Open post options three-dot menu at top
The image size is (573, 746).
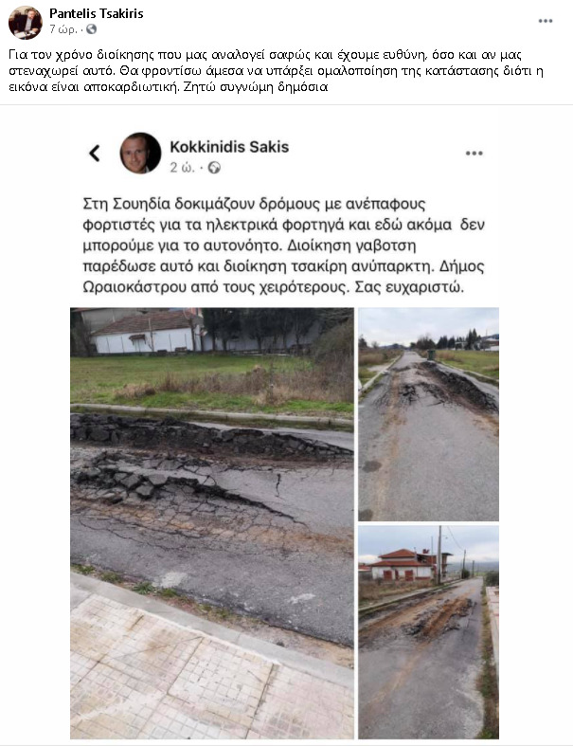point(546,21)
